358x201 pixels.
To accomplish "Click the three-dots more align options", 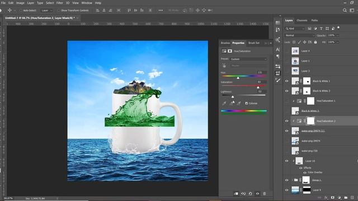I will pyautogui.click(x=161, y=10).
